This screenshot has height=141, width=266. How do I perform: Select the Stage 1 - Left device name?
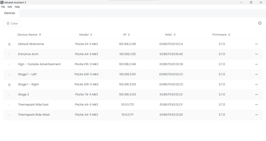click(x=27, y=74)
